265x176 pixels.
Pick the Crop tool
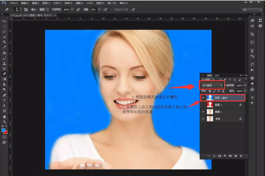point(4,42)
